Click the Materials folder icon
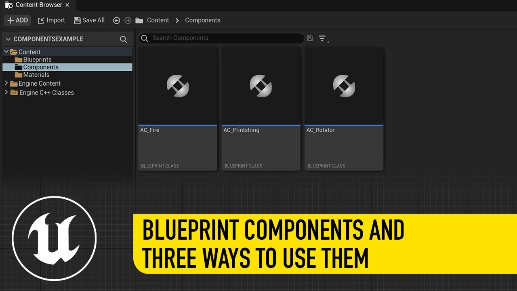 [x=19, y=75]
